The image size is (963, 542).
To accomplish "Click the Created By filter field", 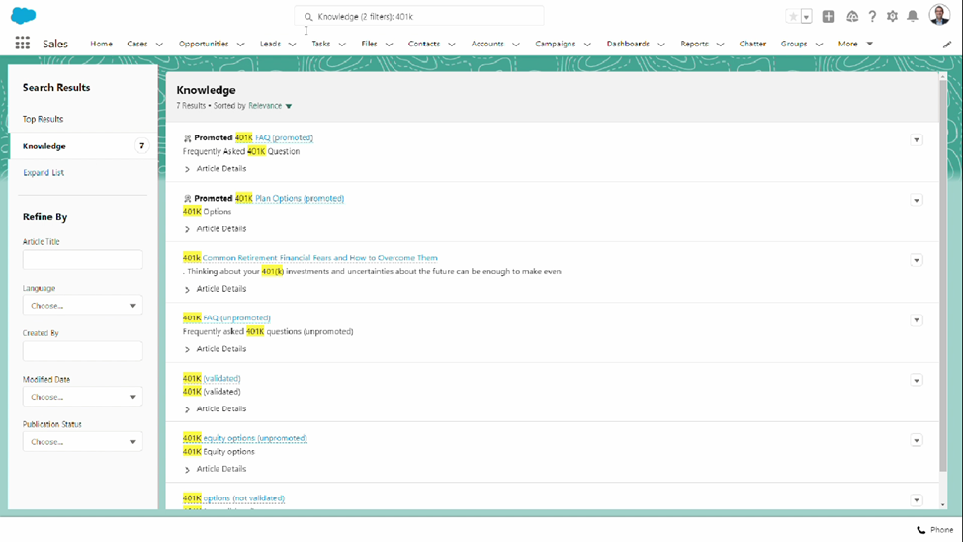I will click(83, 351).
